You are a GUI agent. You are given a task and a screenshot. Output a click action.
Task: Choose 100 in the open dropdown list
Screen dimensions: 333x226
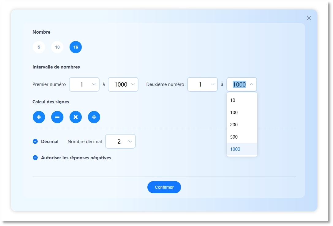(x=242, y=112)
